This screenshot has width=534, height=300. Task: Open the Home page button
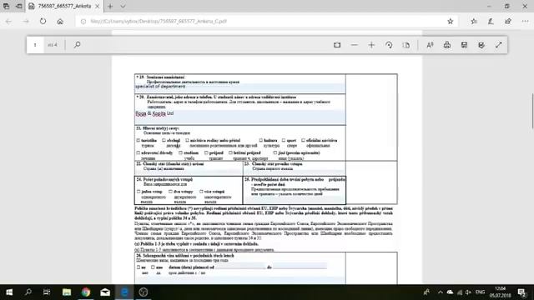(x=60, y=22)
